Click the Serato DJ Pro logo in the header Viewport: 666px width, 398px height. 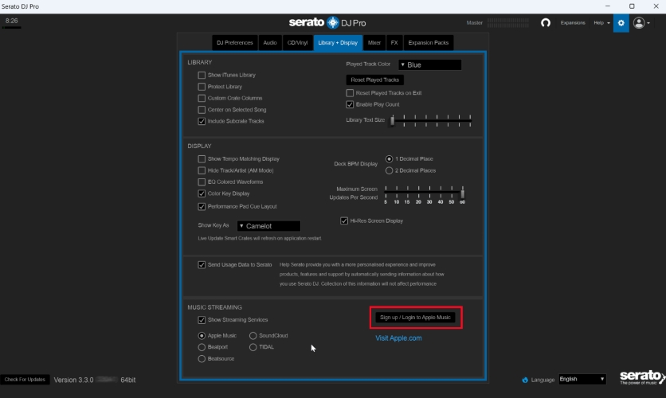[x=327, y=22]
